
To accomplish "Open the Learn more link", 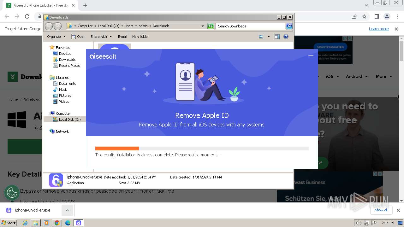I will click(x=379, y=29).
